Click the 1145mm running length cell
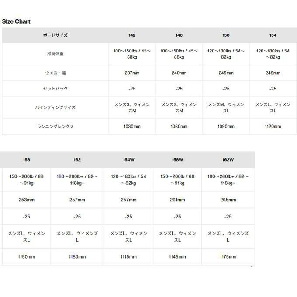 coord(177,257)
